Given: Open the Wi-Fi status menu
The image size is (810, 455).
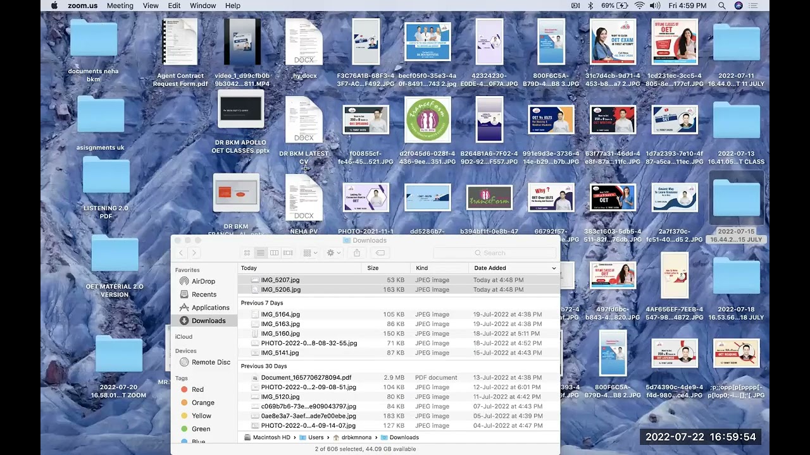Looking at the screenshot, I should pyautogui.click(x=639, y=6).
